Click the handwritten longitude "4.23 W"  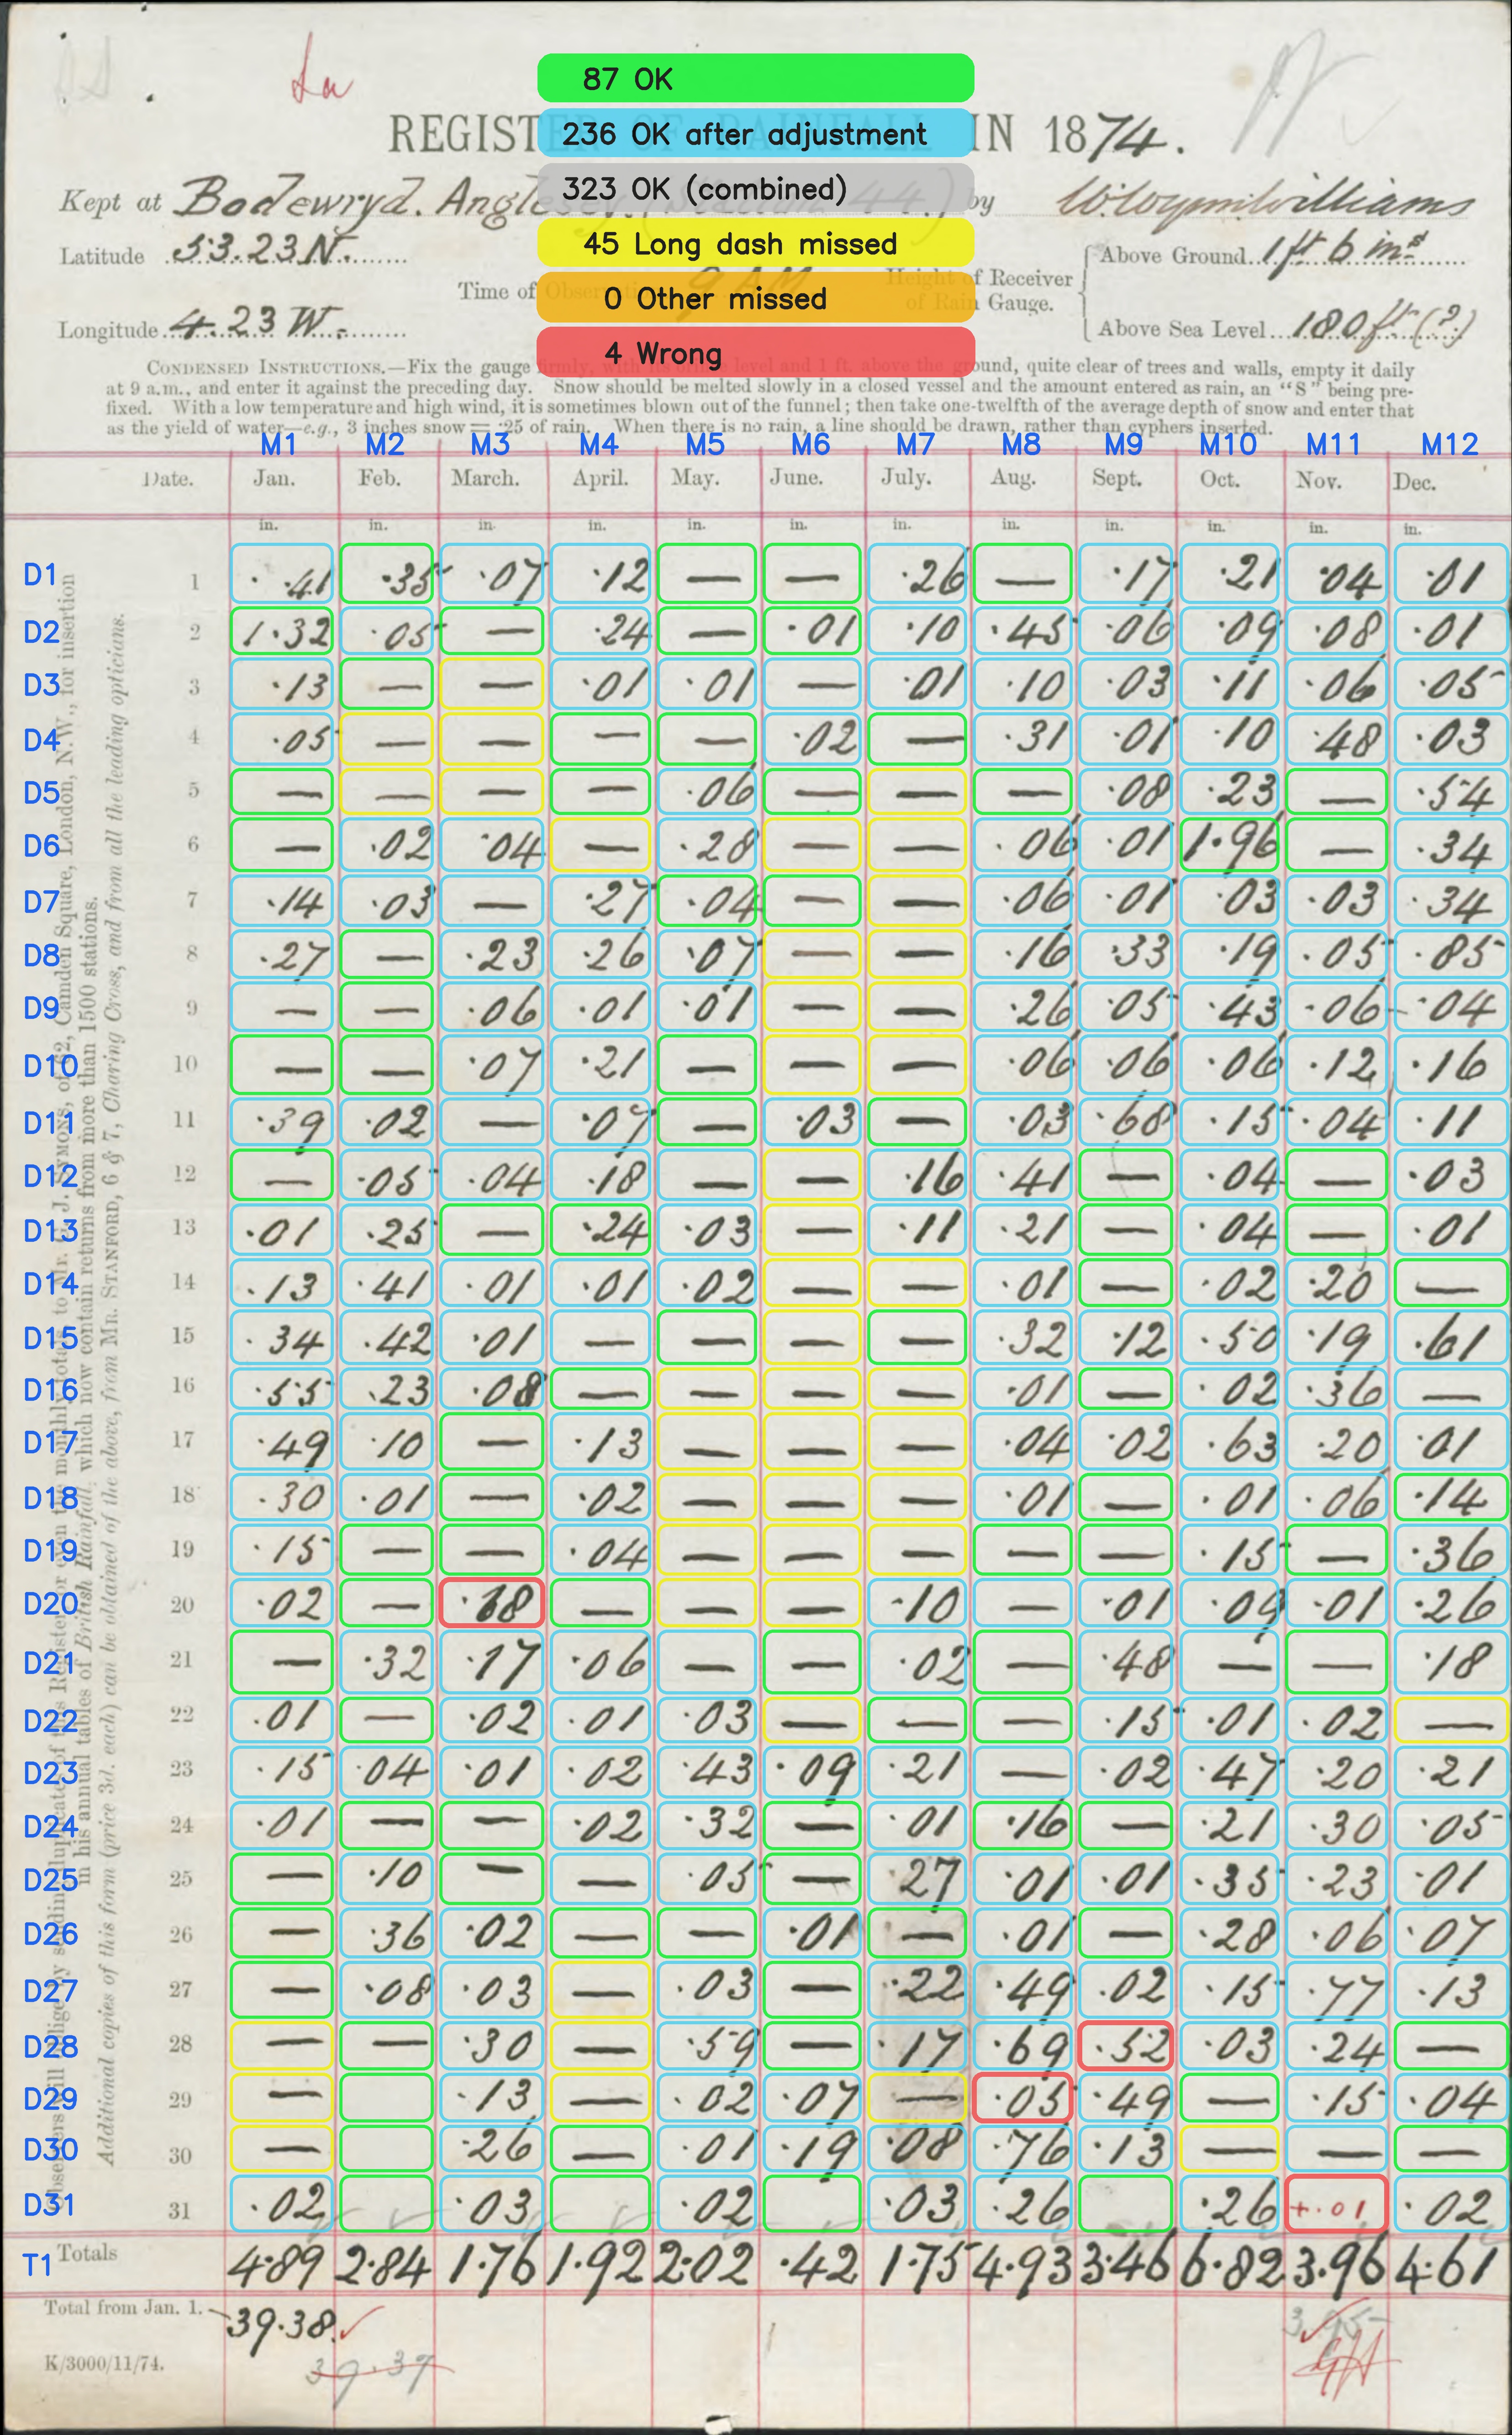coord(258,322)
